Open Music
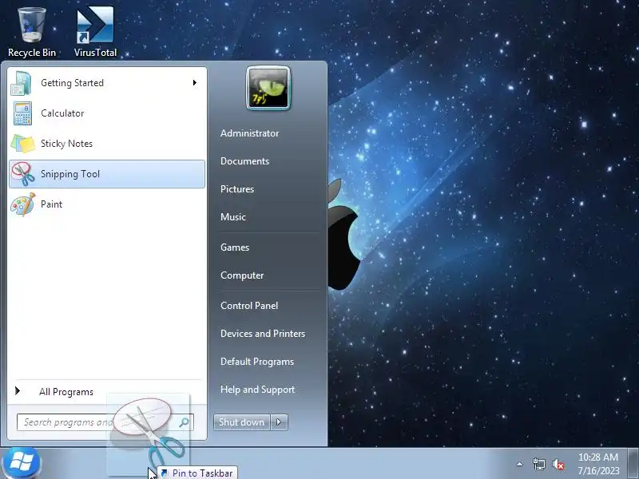The height and width of the screenshot is (479, 639). [232, 216]
